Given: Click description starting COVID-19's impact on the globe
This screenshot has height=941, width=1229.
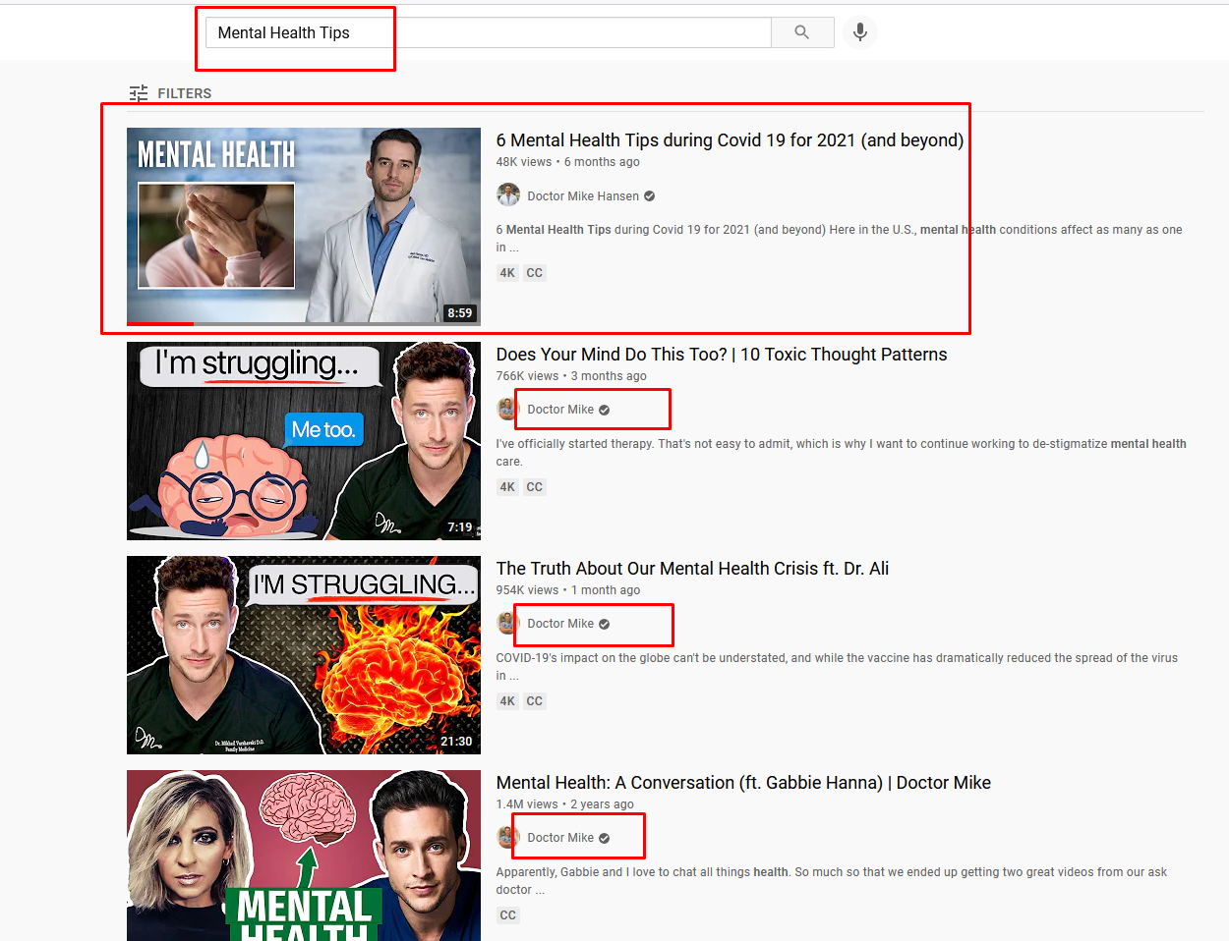Looking at the screenshot, I should [x=837, y=667].
